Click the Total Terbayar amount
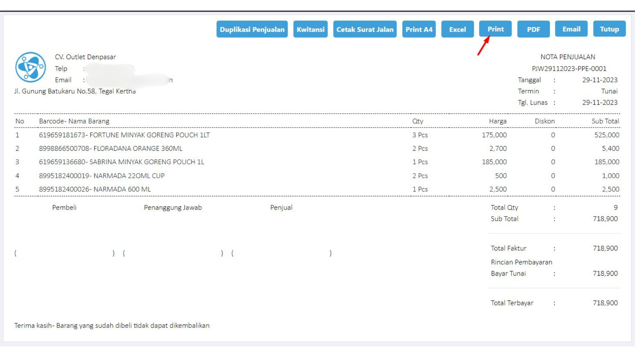The width and height of the screenshot is (635, 357). point(605,303)
